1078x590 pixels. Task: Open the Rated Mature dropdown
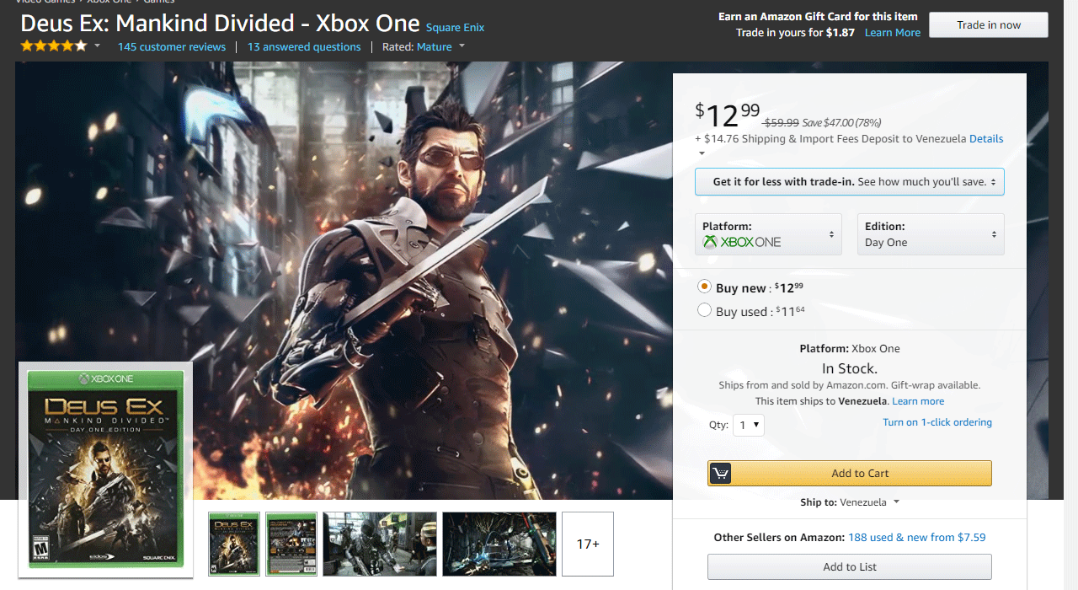point(440,47)
